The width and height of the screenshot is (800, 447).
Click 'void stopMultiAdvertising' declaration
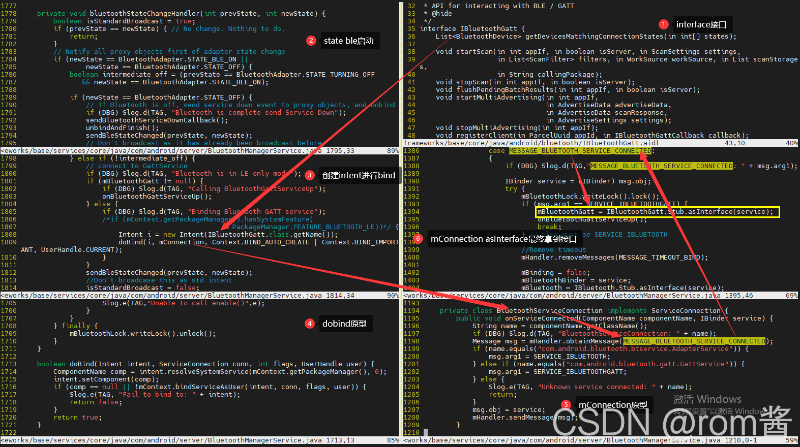point(517,128)
